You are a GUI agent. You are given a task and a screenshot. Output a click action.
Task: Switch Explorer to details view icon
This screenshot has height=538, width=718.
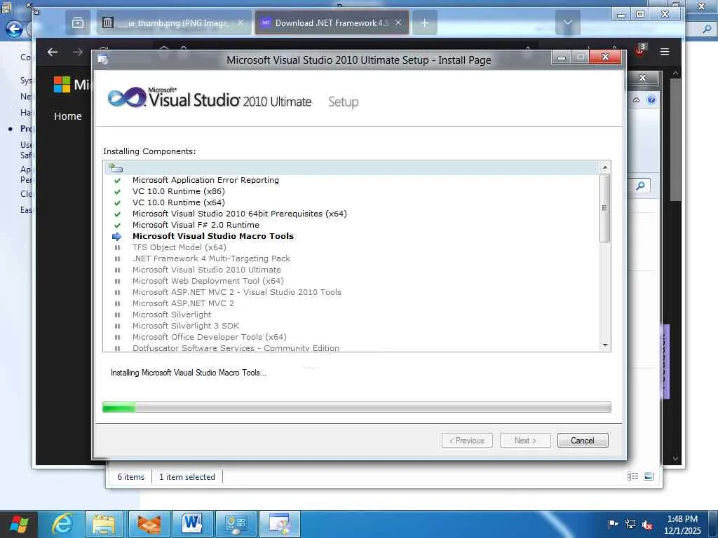coord(633,476)
